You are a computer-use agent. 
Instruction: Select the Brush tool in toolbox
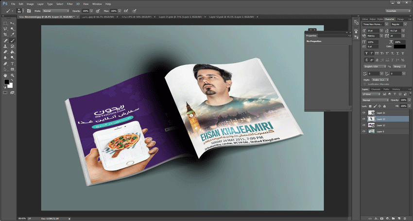[x=12, y=41]
